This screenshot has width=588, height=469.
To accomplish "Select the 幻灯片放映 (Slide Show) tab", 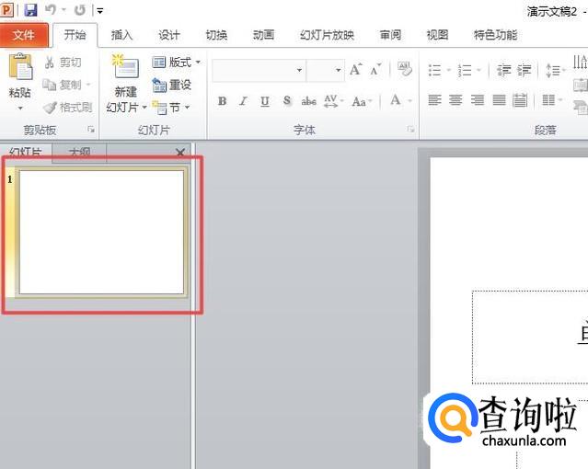I will 327,35.
